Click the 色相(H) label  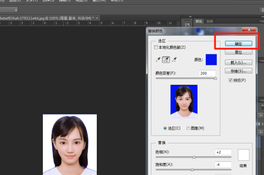162,152
